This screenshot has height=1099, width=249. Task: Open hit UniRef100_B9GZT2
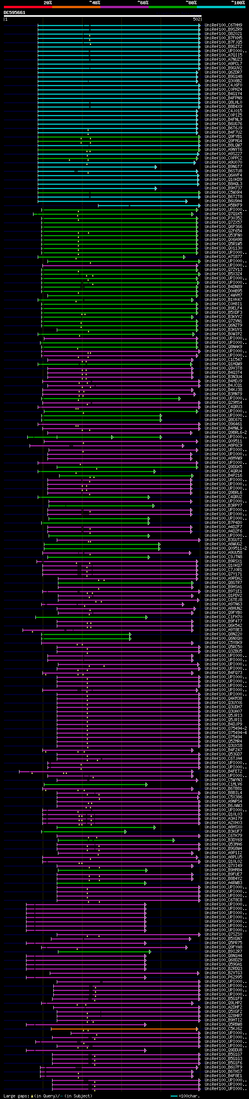pyautogui.click(x=223, y=46)
